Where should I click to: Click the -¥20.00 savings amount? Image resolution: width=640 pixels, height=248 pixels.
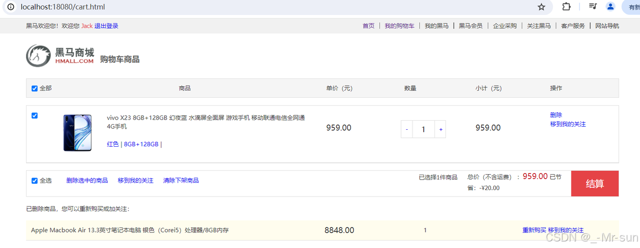[489, 188]
